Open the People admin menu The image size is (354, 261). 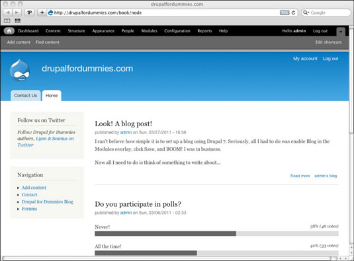(x=128, y=31)
